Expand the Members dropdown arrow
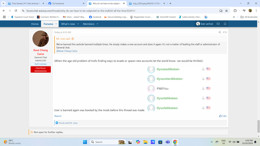The image size is (260, 146). [97, 24]
